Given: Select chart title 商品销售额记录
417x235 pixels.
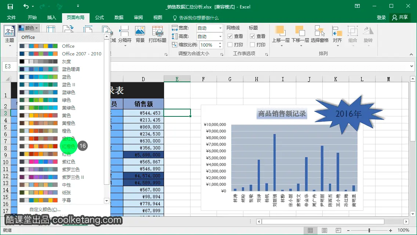Looking at the screenshot, I should click(282, 113).
